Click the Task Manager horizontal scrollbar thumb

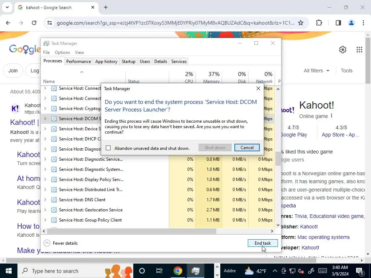click(x=132, y=231)
